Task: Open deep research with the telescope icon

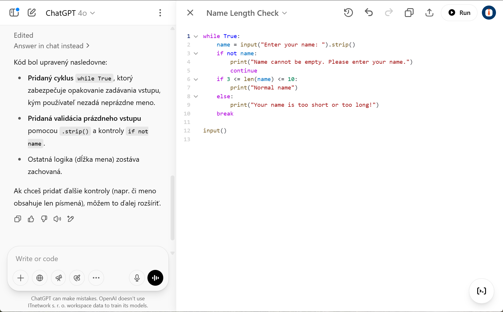Action: click(x=58, y=278)
